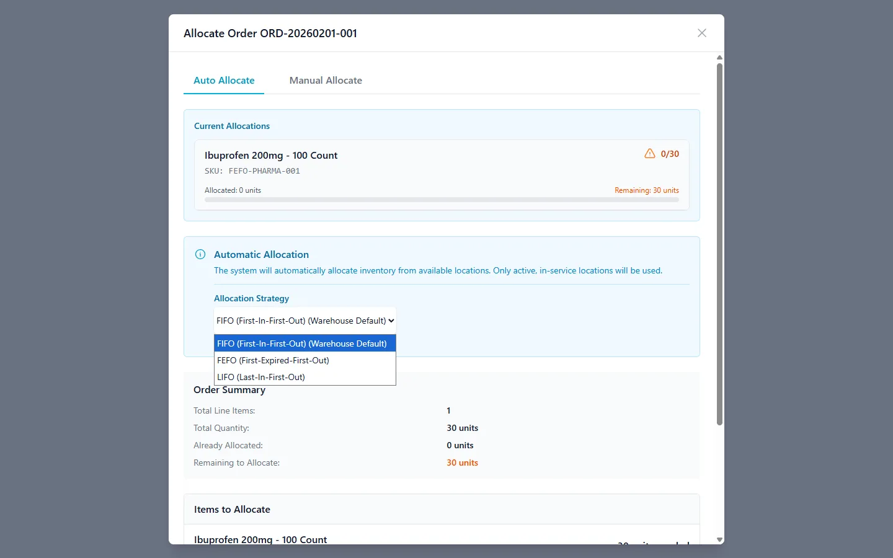
Task: Close the Allocate Order dialog
Action: click(x=701, y=33)
